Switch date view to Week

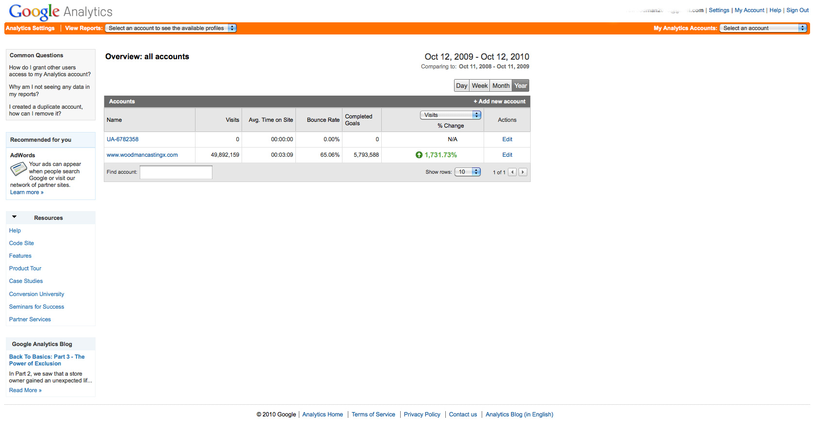(x=479, y=86)
